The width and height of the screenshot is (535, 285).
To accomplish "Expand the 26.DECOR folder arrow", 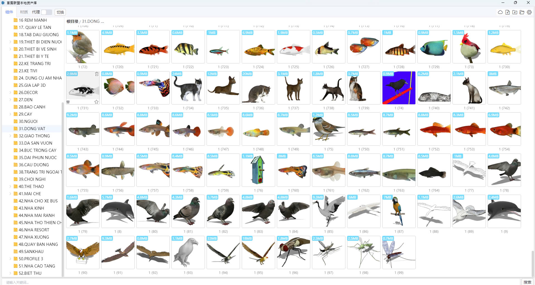I will [x=10, y=92].
